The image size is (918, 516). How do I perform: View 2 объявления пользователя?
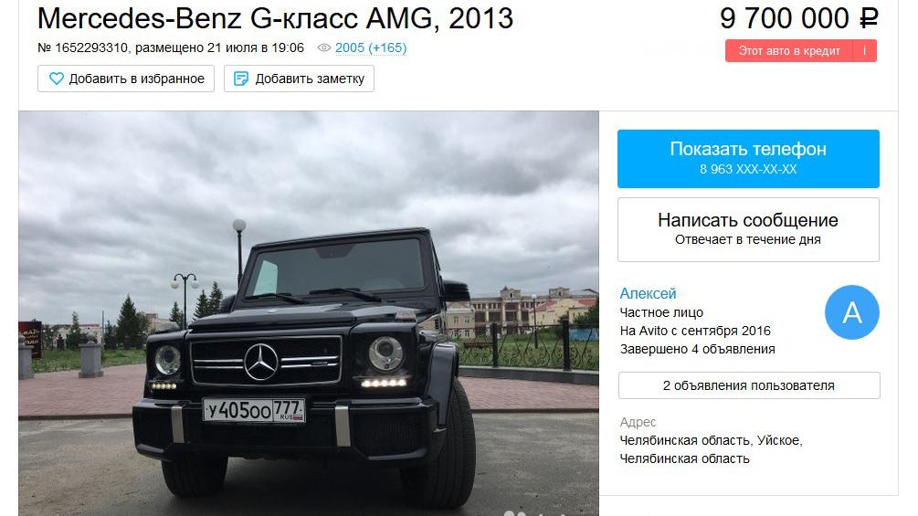(x=749, y=385)
